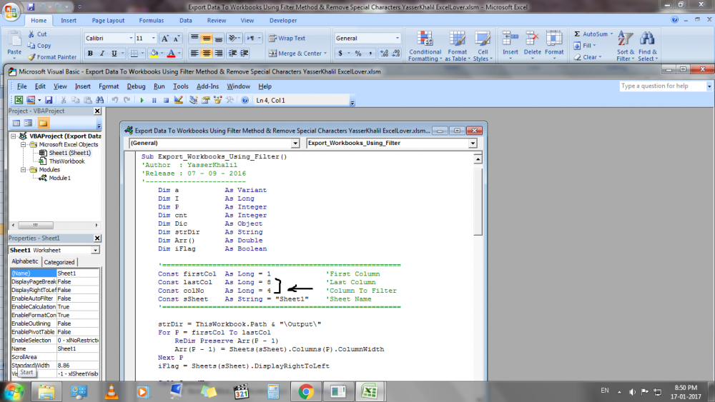Click the Undo icon in VBA toolbar
This screenshot has height=402, width=715.
point(115,100)
